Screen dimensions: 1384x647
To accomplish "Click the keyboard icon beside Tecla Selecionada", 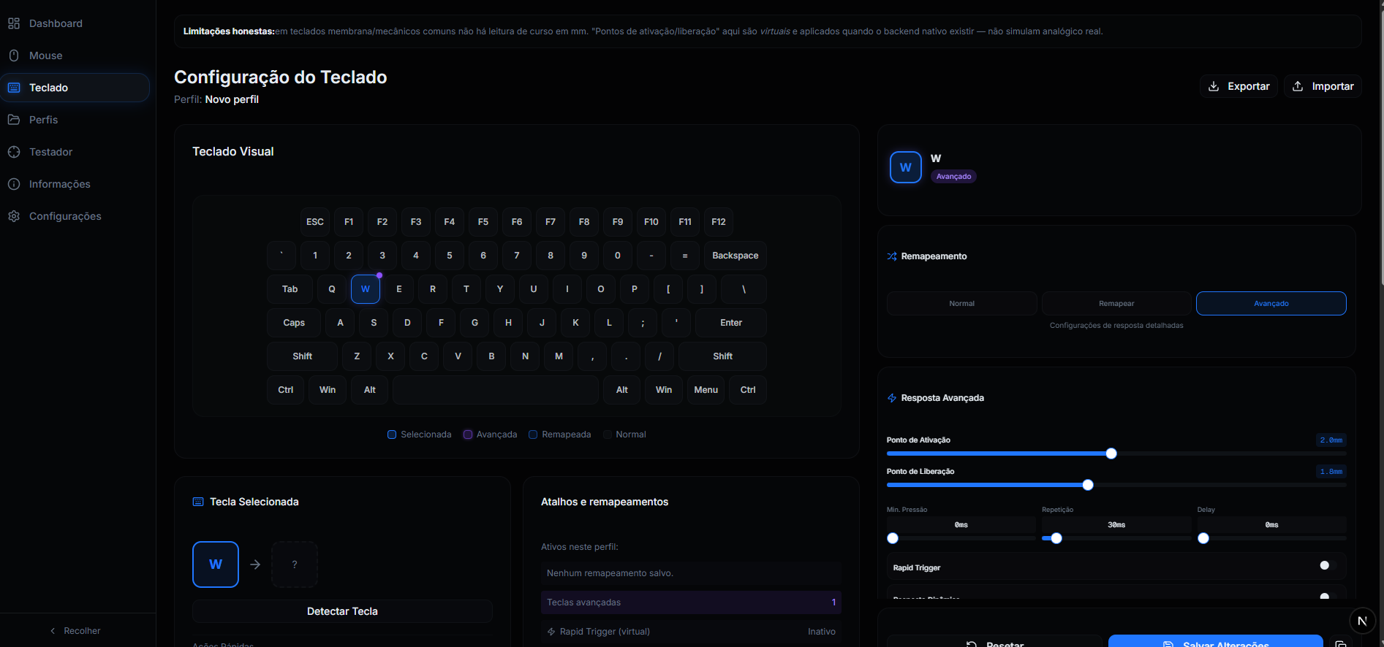I will tap(198, 502).
